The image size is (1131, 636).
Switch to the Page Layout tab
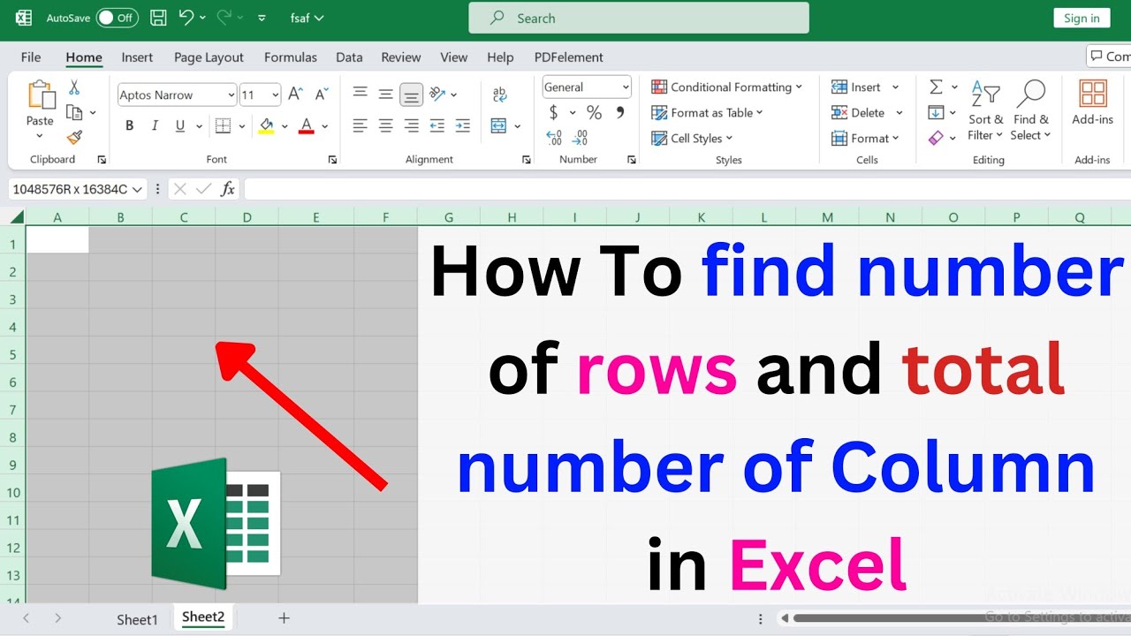click(209, 57)
